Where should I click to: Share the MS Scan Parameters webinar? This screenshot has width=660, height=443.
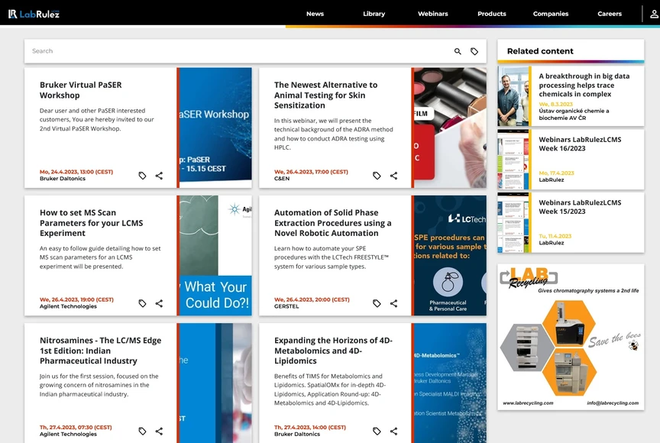click(159, 303)
